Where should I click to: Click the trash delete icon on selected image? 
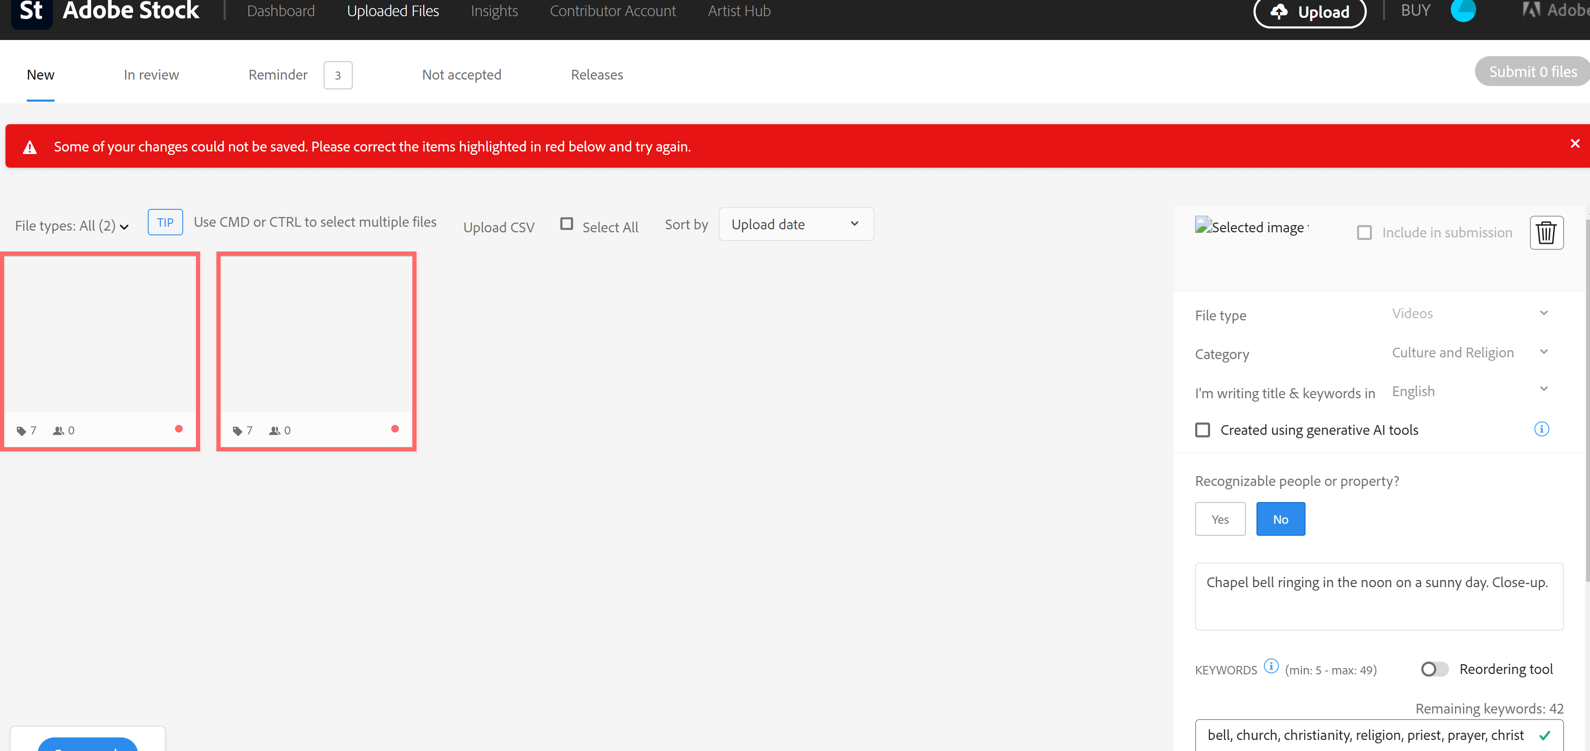(1546, 232)
